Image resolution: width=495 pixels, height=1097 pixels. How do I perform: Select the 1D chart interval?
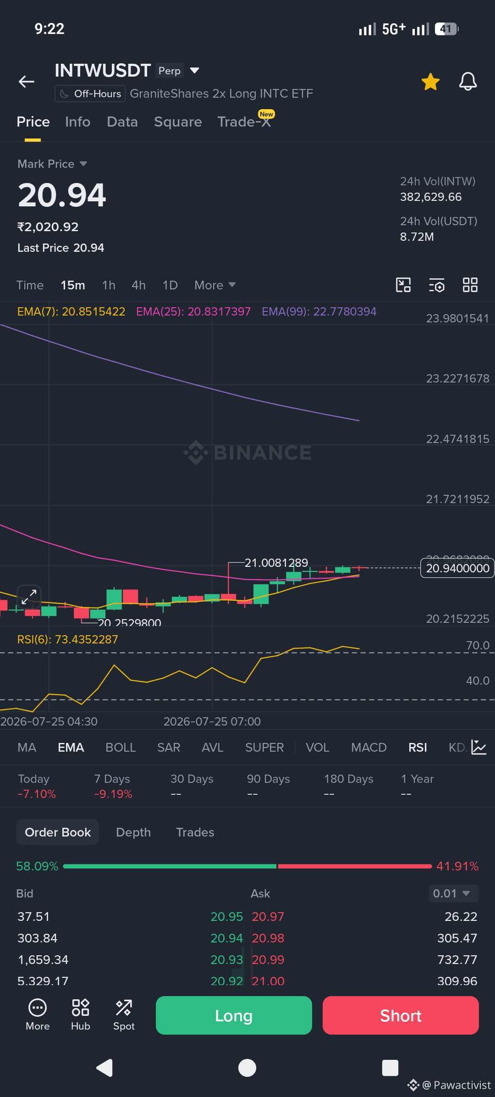170,285
